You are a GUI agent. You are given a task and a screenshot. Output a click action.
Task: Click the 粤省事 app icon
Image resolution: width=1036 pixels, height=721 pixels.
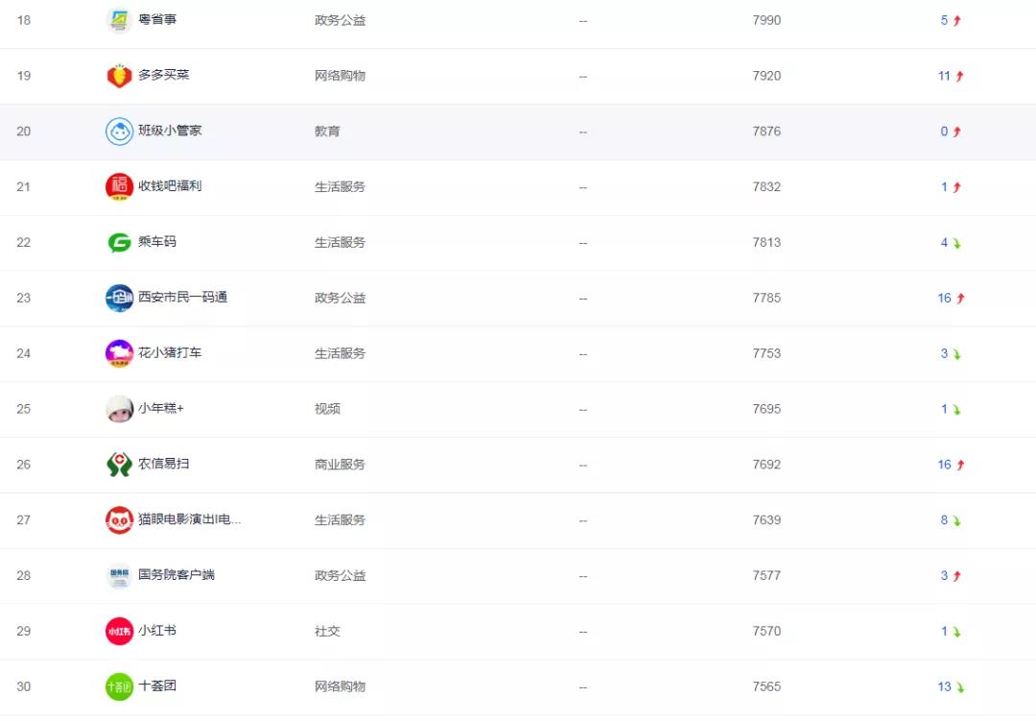tap(119, 20)
